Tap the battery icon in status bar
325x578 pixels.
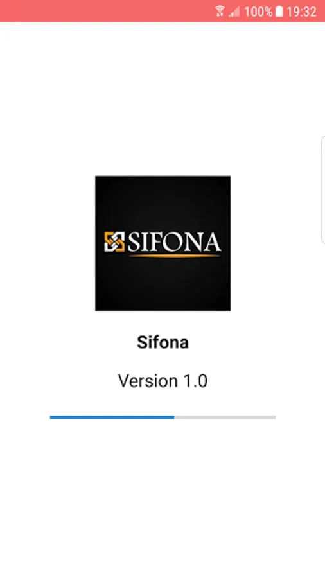pos(279,12)
